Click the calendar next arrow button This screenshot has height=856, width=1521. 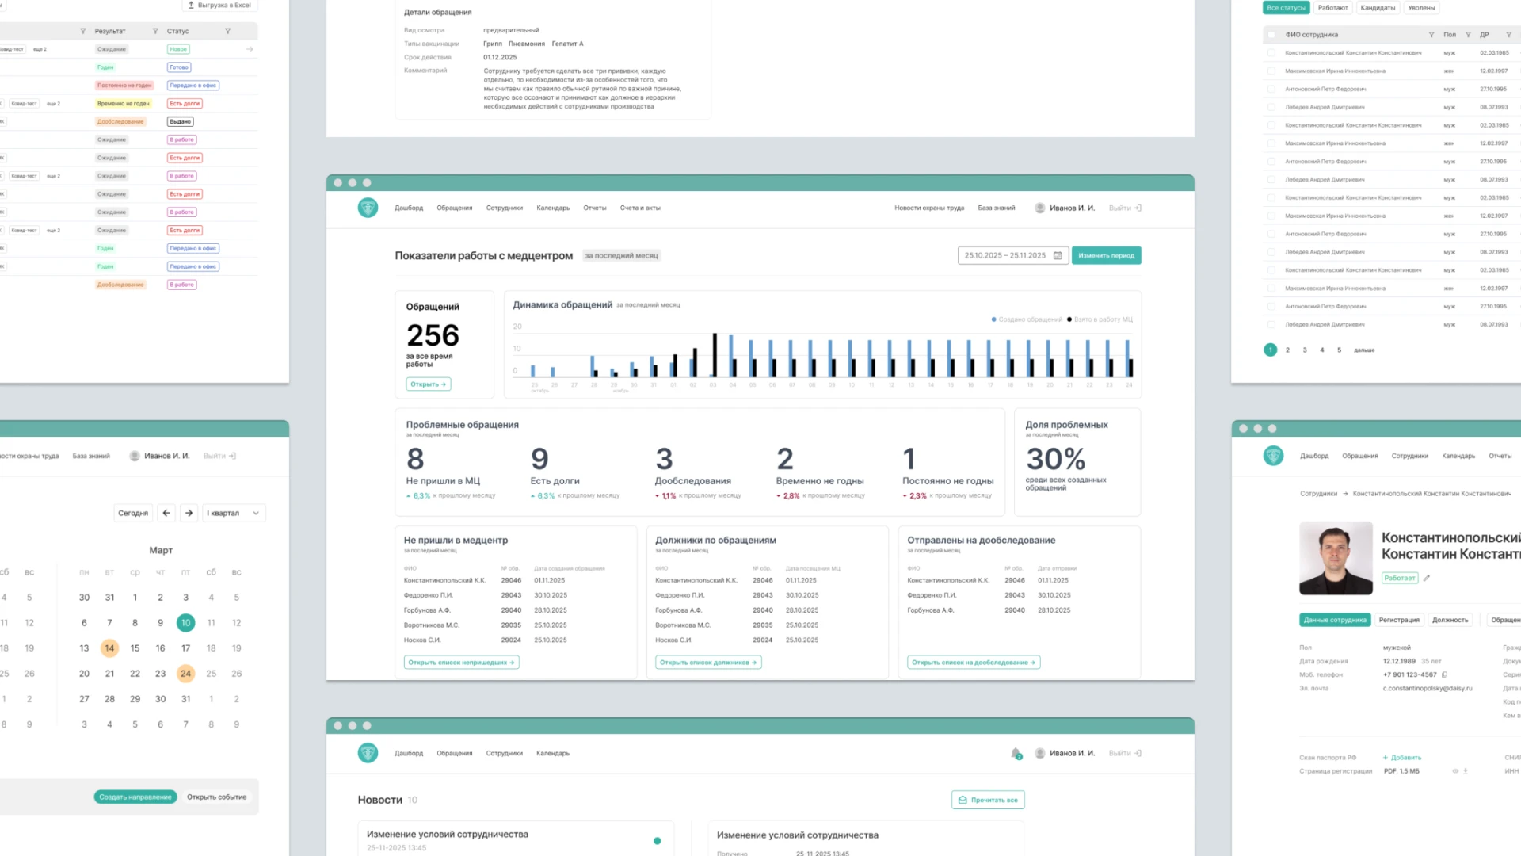click(x=189, y=514)
